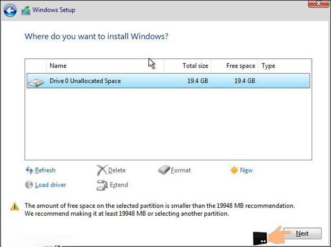The image size is (331, 247).
Task: Click the blue back arrow button
Action: [10, 10]
